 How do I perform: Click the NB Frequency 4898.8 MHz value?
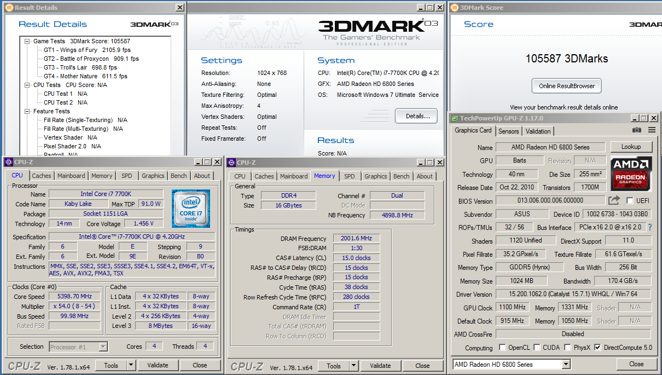point(397,215)
